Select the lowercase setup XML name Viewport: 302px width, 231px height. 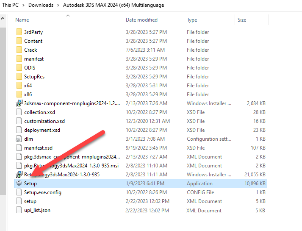point(30,201)
